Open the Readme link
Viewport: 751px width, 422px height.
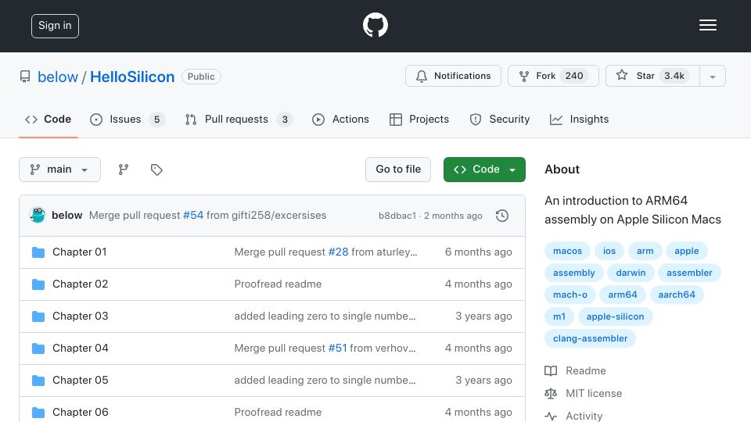coord(575,370)
